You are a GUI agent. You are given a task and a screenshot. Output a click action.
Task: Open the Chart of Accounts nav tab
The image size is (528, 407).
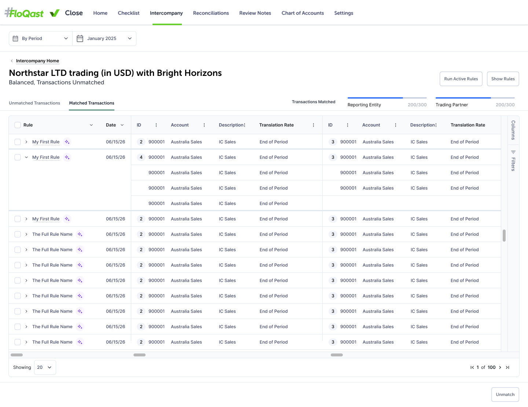[303, 13]
